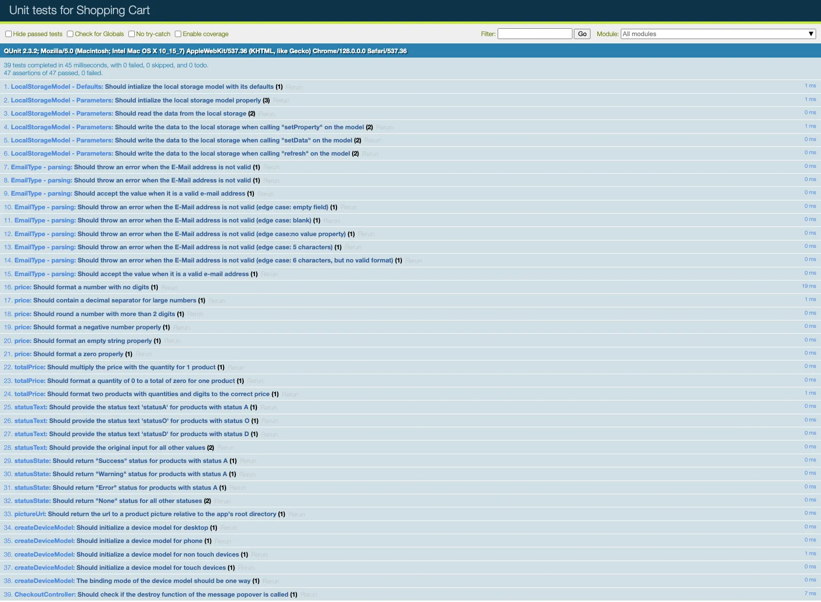Rerun test 38 device model binding mode
821x602 pixels.
coord(271,582)
